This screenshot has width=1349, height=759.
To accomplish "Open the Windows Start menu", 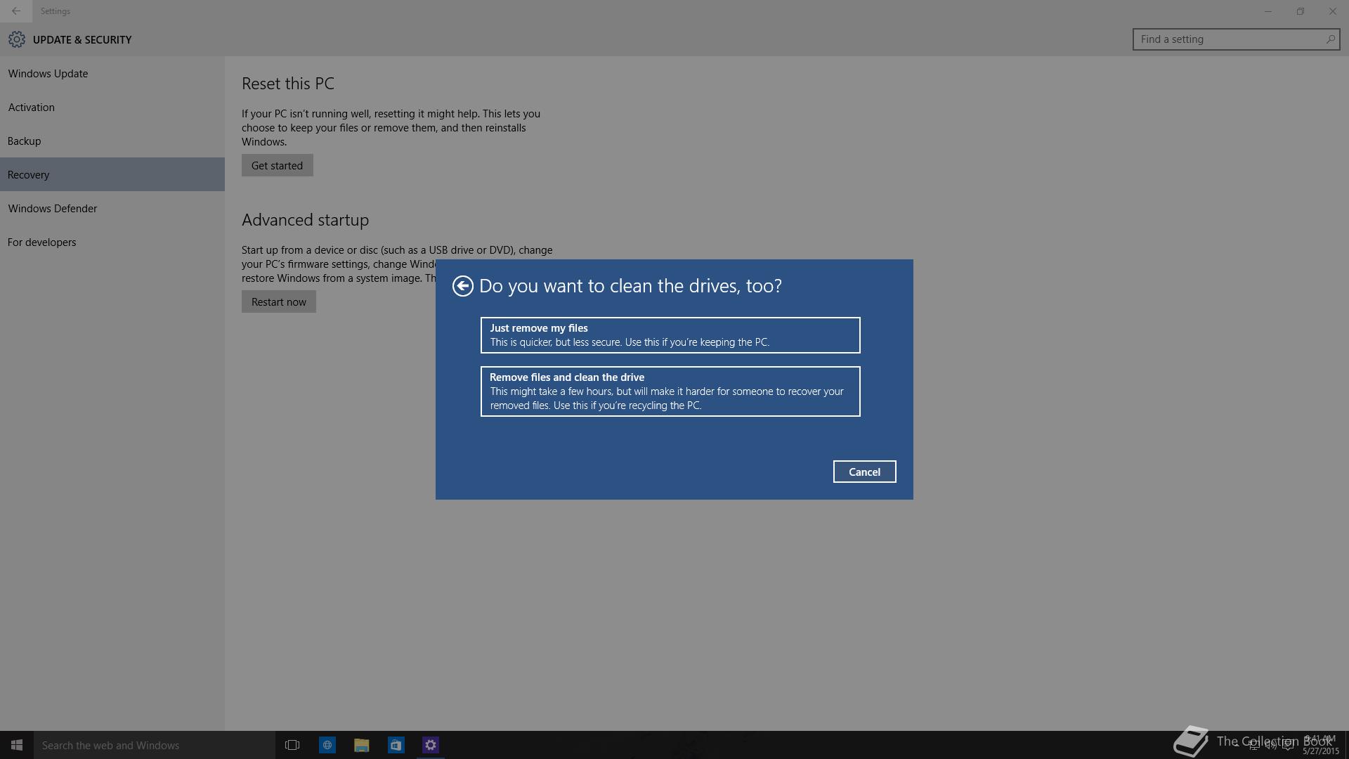I will coord(17,745).
